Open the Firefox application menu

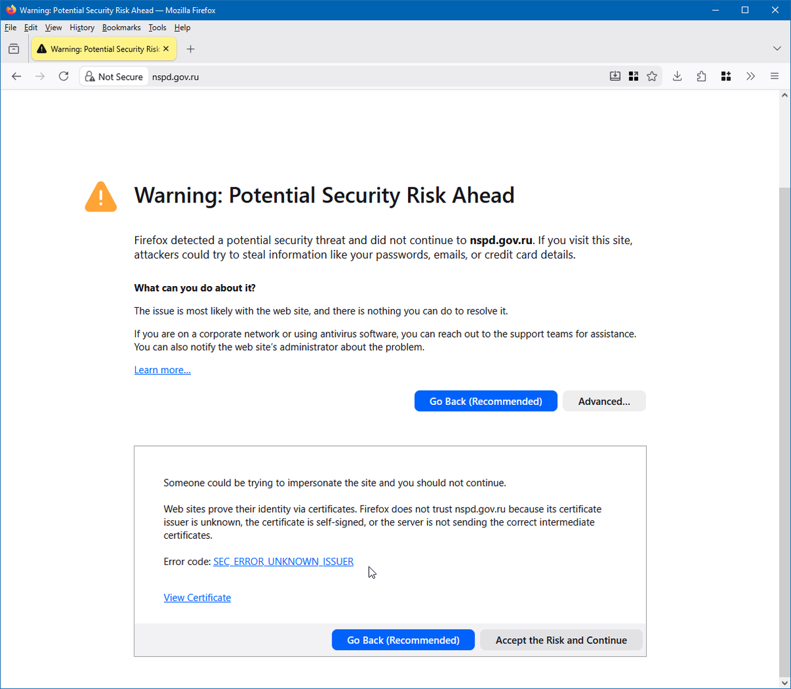point(775,76)
